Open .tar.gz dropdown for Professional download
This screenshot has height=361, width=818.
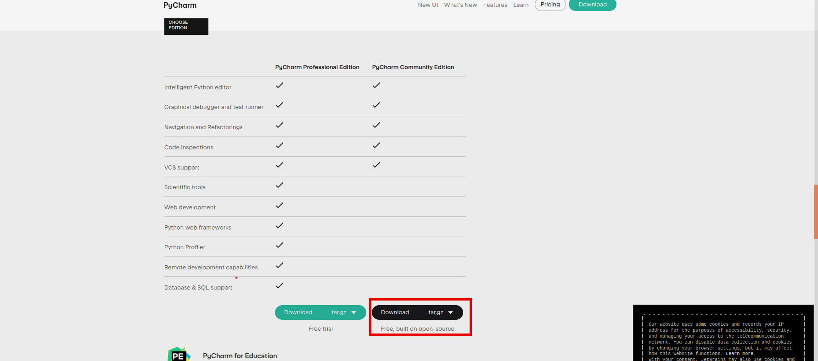(343, 312)
